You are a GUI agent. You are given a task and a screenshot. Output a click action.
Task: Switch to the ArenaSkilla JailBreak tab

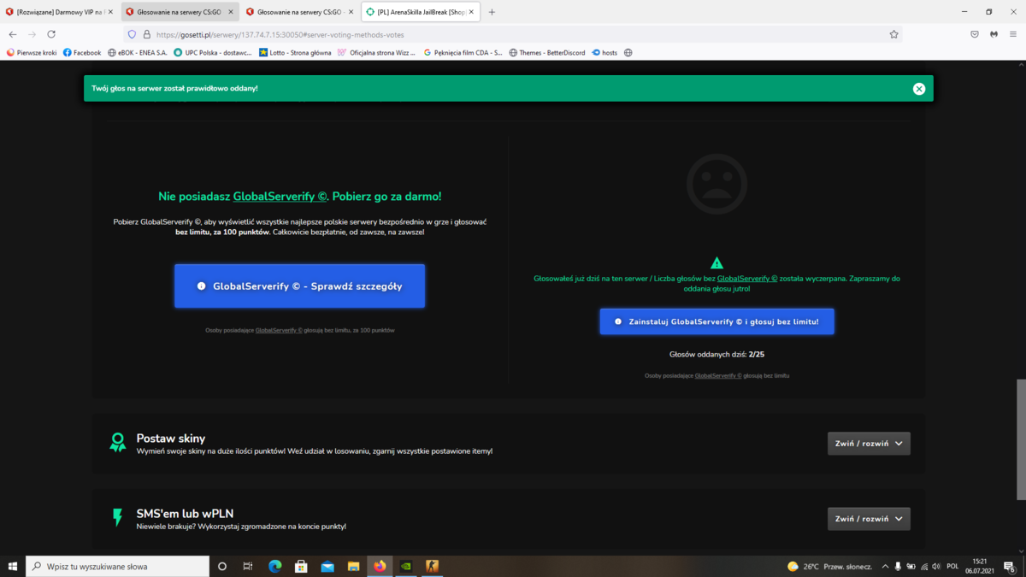(x=420, y=12)
